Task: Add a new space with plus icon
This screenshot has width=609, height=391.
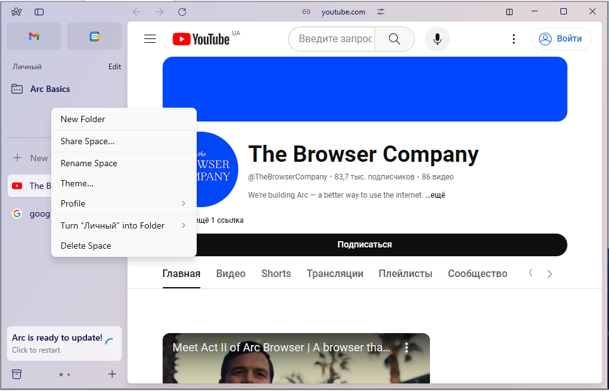Action: [x=112, y=375]
